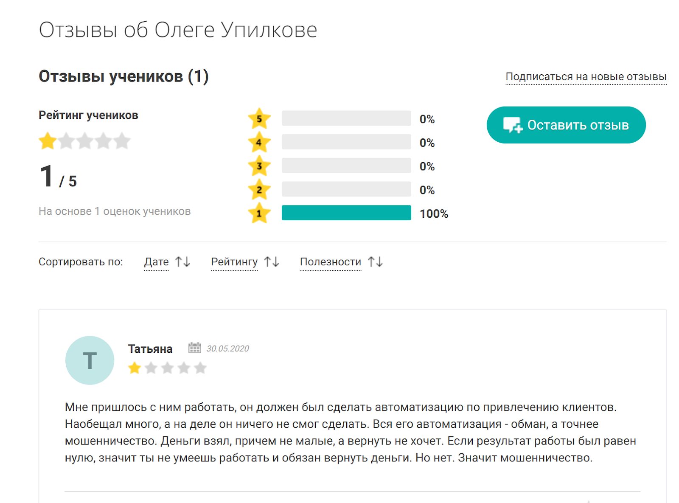Toggle sort direction arrows beside Полезности

pos(376,262)
